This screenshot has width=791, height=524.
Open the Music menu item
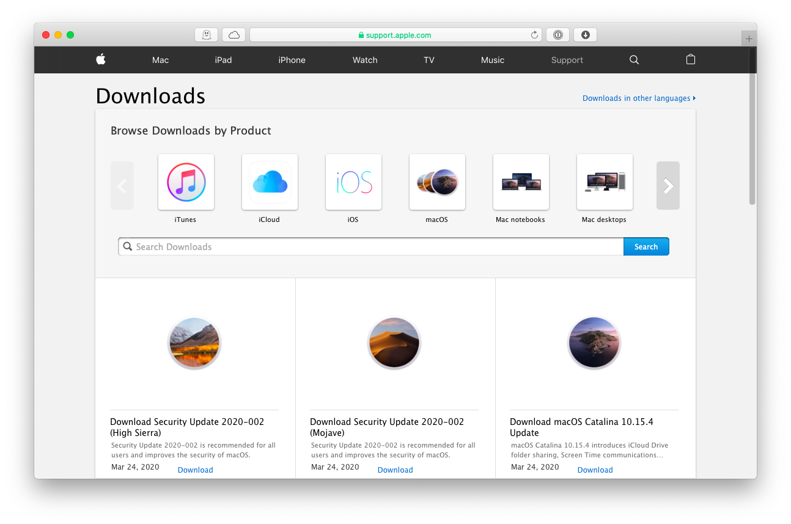(493, 60)
